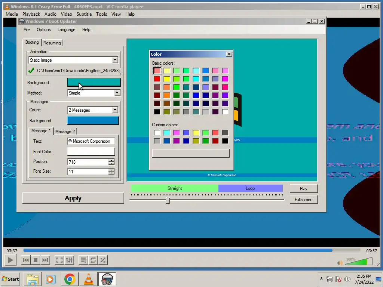Screen dimensions: 383x287
Task: Show the VLC playlist icon
Action: pyautogui.click(x=83, y=260)
